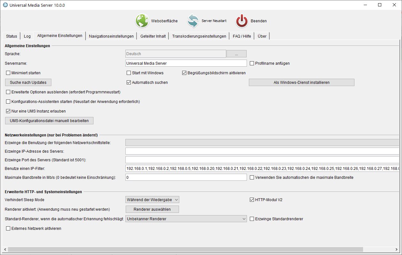Switch to the Status tab
402x255 pixels.
point(11,36)
